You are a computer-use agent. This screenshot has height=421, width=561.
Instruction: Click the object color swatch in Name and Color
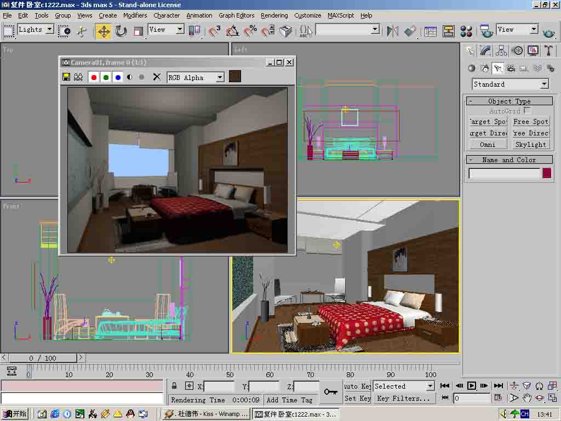tap(547, 173)
